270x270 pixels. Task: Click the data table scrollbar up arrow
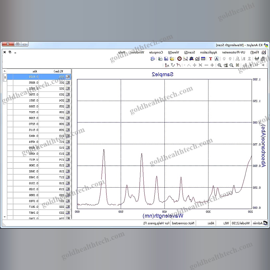[x=5, y=71]
